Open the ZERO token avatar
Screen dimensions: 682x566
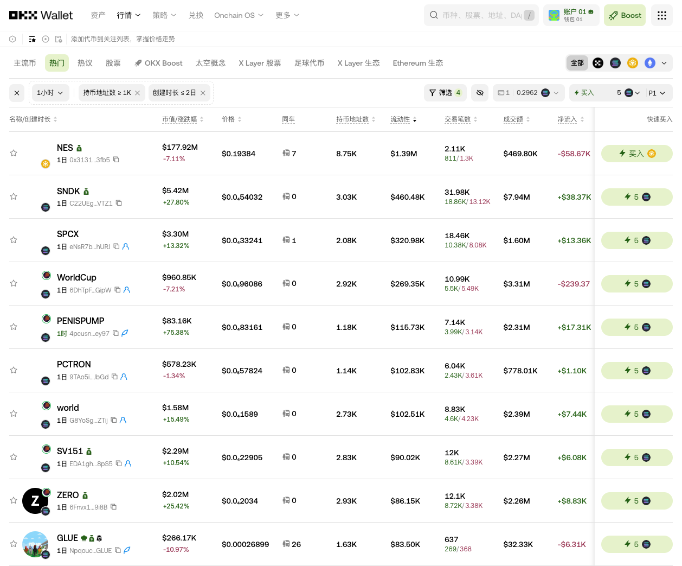(35, 501)
